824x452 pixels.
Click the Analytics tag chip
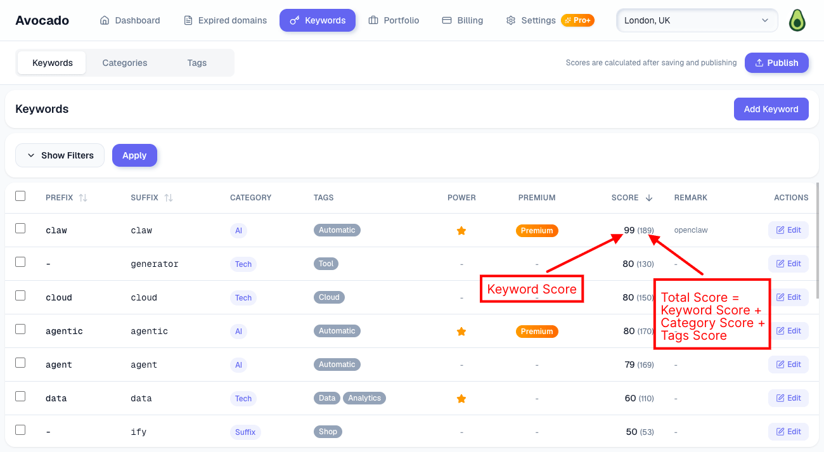tap(364, 398)
